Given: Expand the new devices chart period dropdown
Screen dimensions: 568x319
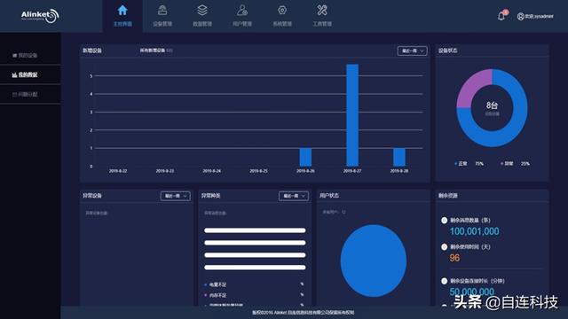Looking at the screenshot, I should coord(412,51).
